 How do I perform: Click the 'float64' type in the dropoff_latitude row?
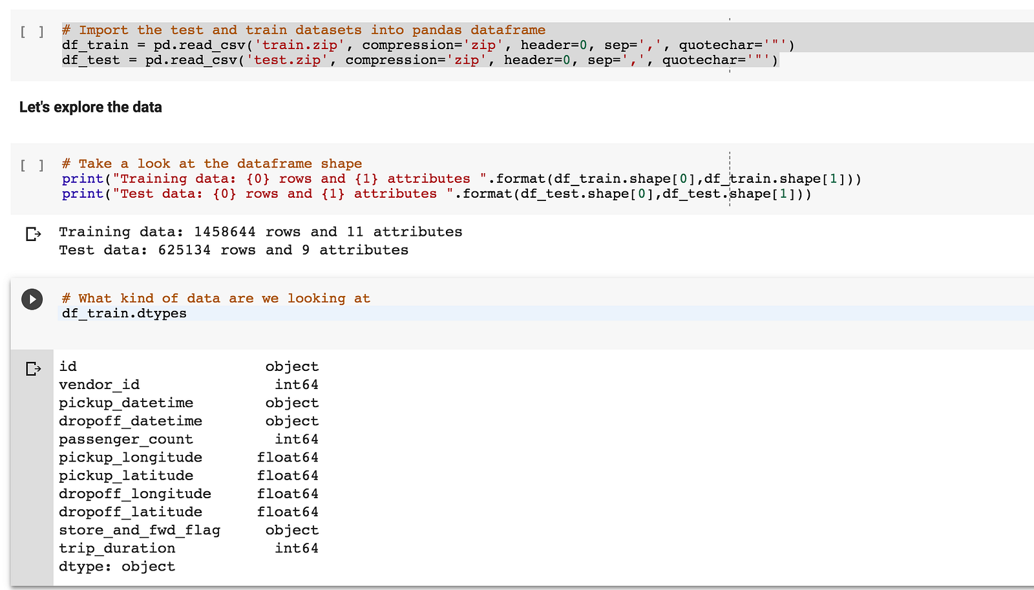(288, 512)
